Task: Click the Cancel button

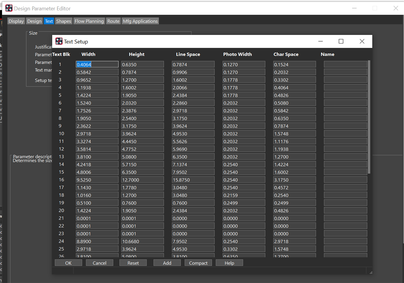Action: 99,263
